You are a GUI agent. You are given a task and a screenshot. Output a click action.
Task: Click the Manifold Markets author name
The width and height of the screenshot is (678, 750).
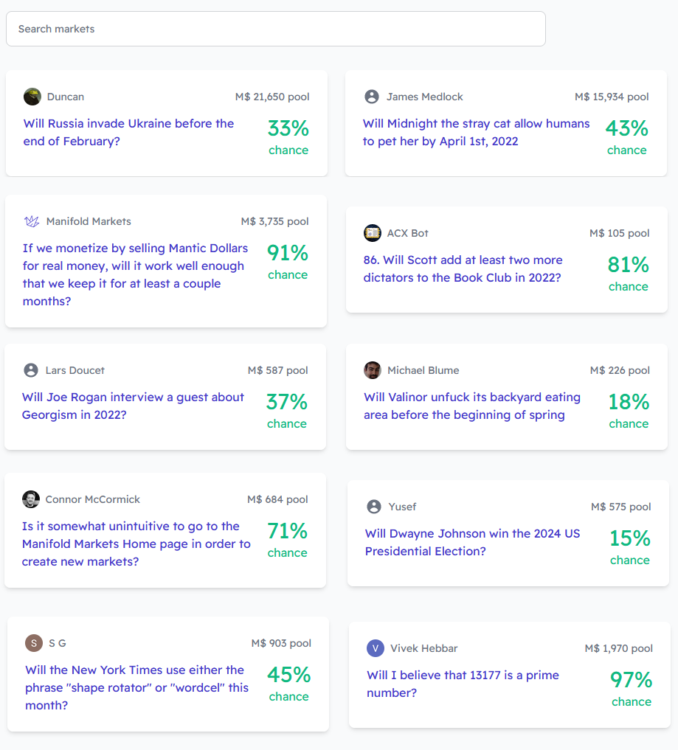point(89,221)
